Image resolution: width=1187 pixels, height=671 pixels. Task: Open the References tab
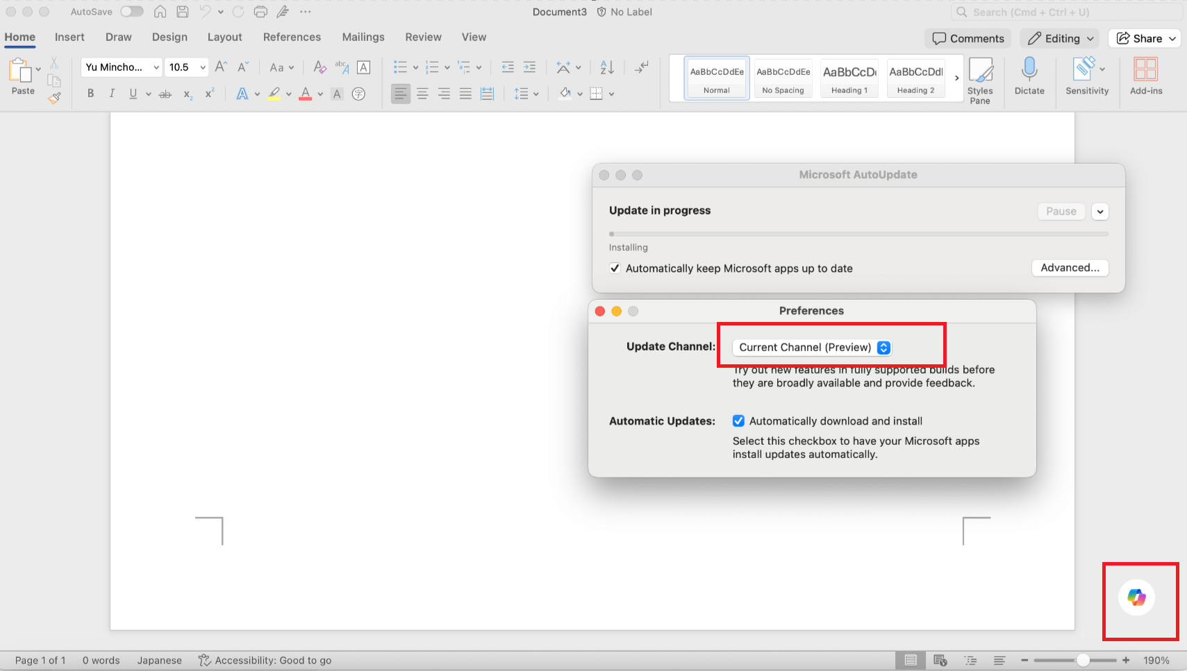click(x=292, y=37)
